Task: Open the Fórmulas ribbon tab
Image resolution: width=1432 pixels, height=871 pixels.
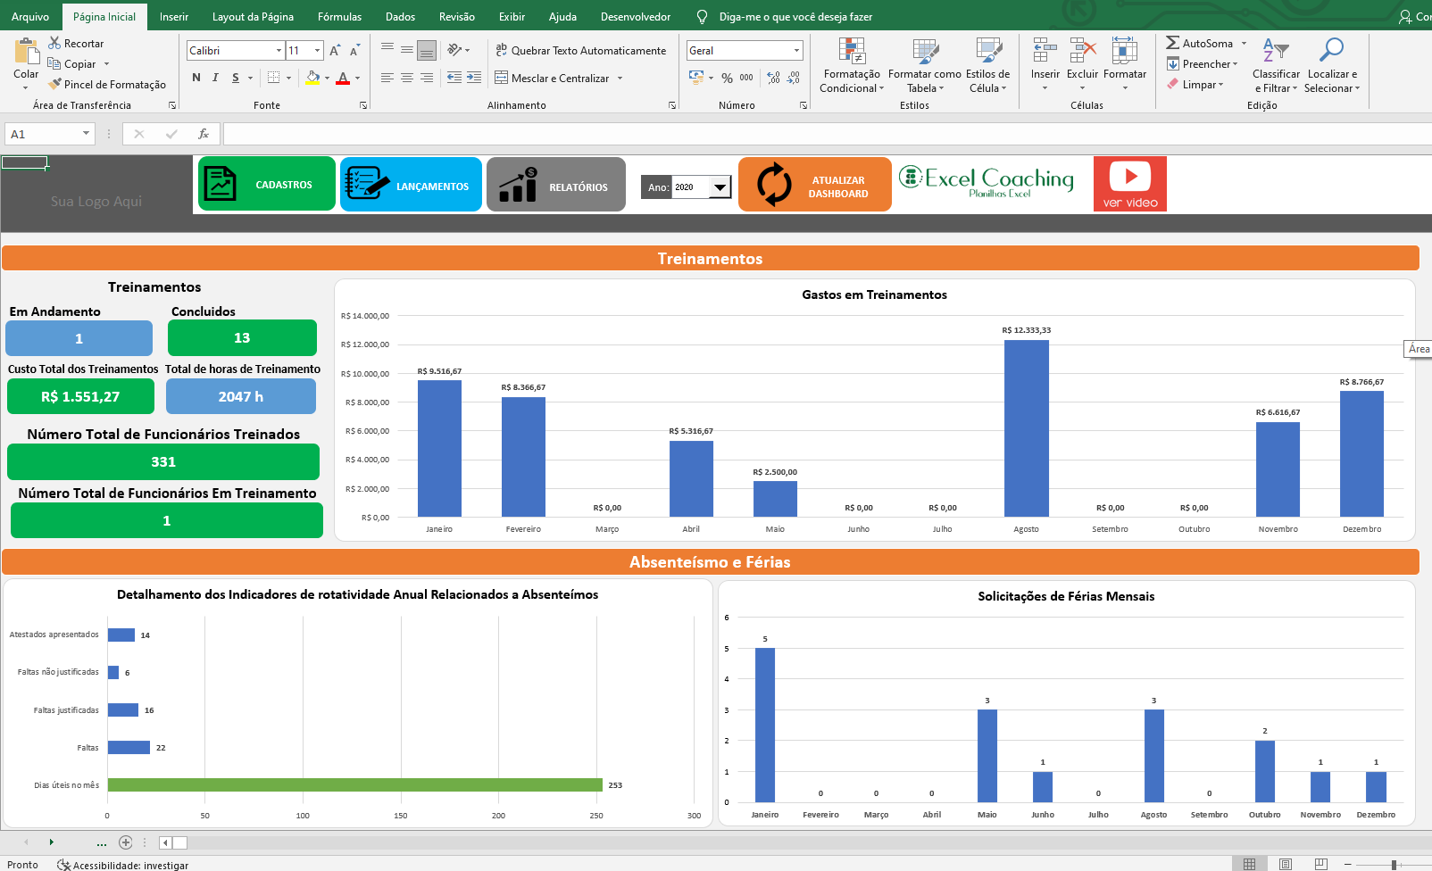Action: [339, 17]
